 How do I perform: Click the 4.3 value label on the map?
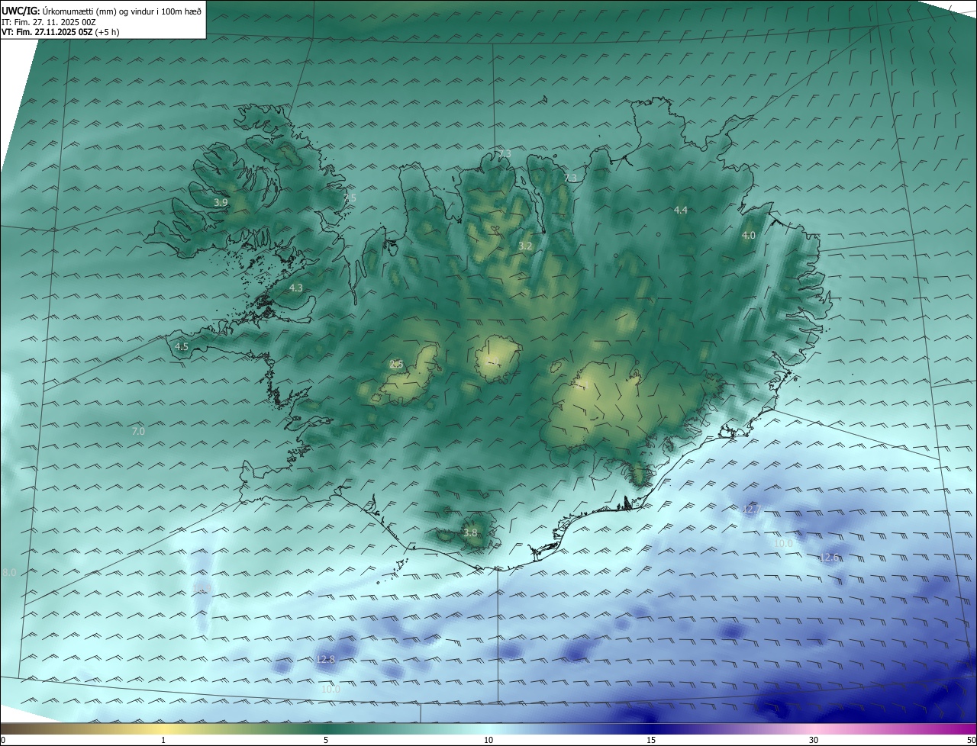pos(296,288)
